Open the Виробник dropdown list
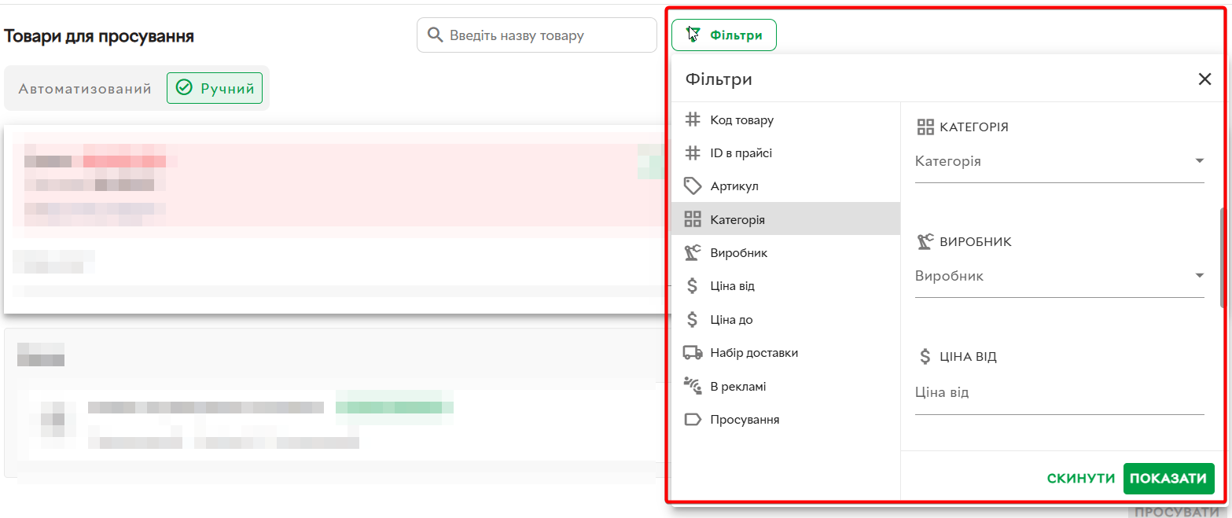1232x518 pixels. [1059, 277]
